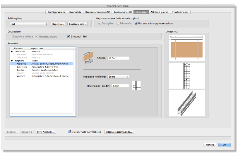Select the Ringhiera tab
The image size is (238, 159).
(x=141, y=12)
